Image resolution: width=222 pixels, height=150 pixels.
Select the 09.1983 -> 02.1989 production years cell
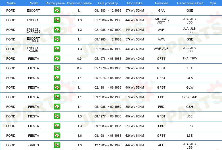click(108, 97)
